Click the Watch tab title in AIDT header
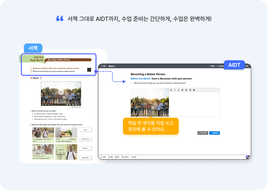This screenshot has height=190, width=267. 111,66
